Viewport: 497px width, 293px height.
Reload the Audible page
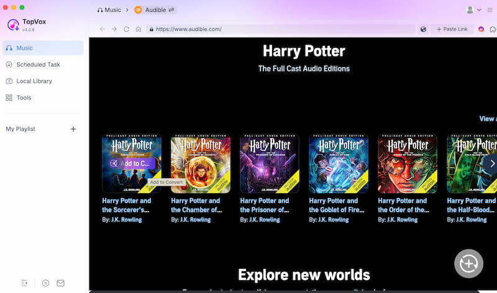(127, 29)
